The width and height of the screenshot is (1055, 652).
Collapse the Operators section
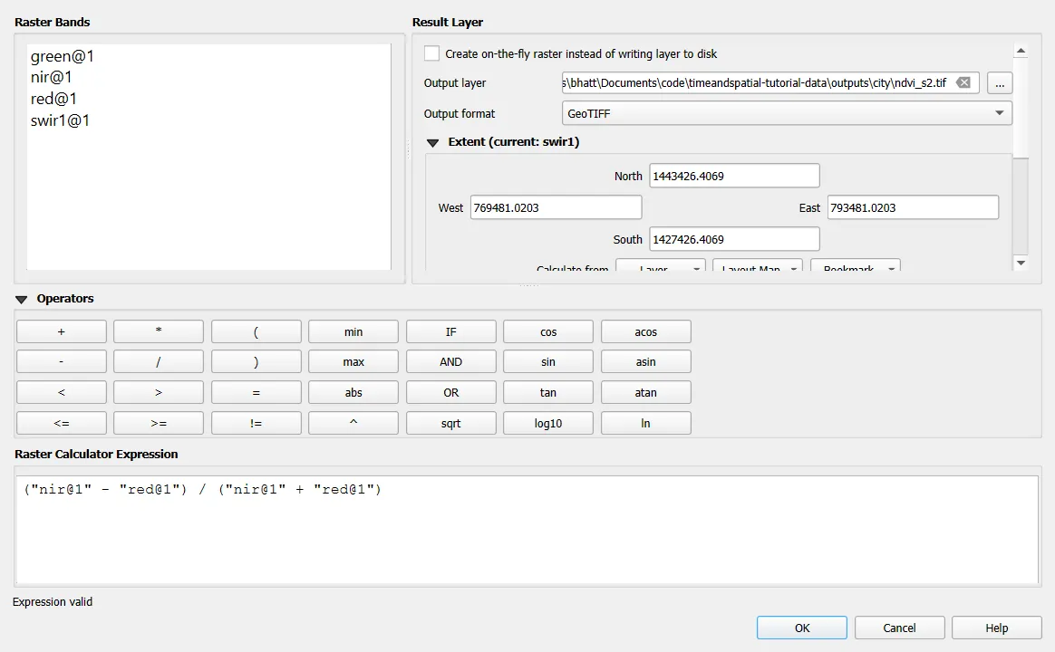click(x=22, y=299)
